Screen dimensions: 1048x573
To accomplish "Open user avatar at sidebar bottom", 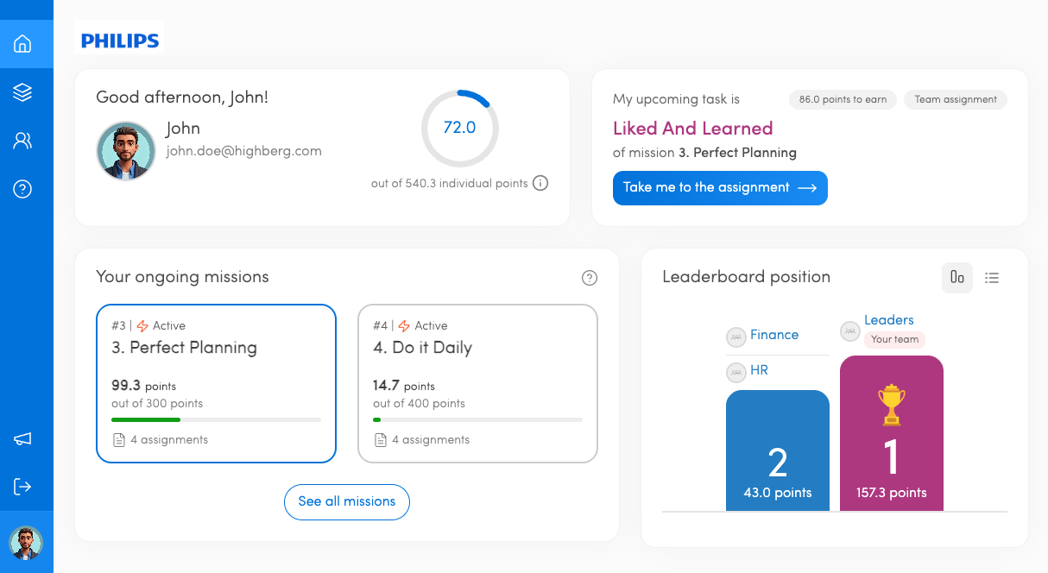I will 26,543.
